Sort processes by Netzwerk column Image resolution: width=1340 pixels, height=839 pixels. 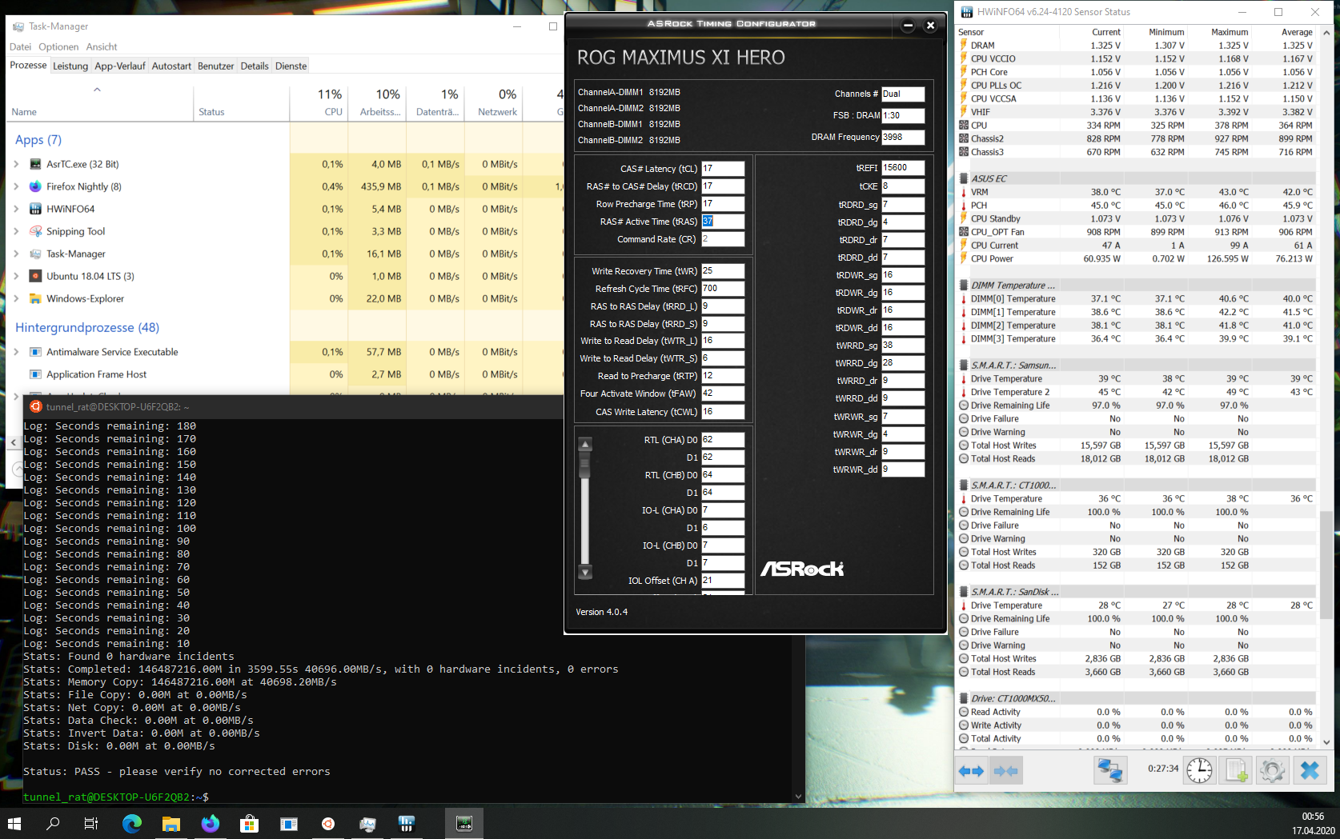coord(494,102)
